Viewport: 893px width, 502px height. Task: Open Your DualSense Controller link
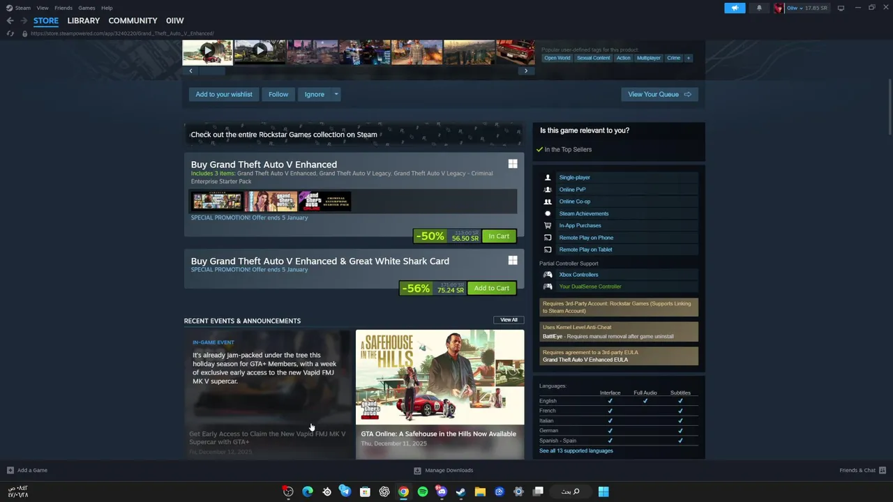pos(590,287)
